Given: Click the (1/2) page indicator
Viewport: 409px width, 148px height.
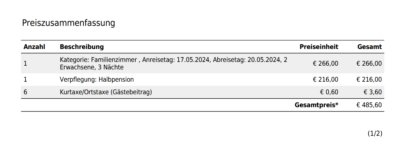Looking at the screenshot, I should point(375,133).
